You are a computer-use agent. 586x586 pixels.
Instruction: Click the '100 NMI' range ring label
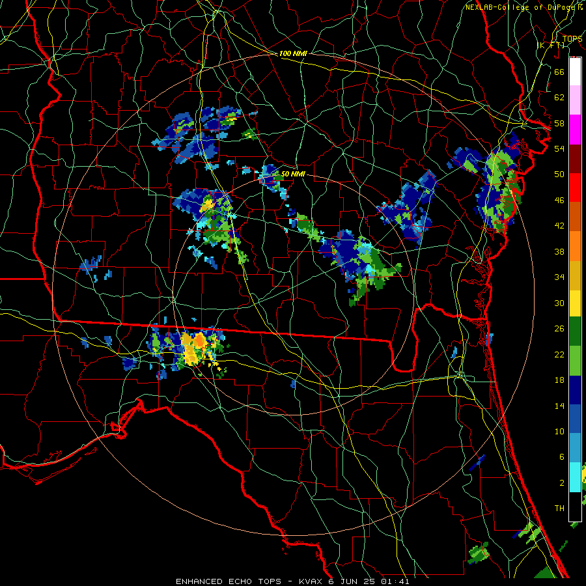click(x=293, y=53)
